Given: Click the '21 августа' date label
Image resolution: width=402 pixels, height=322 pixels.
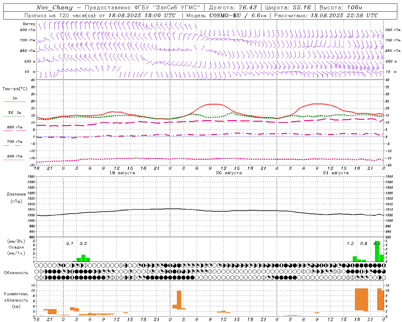Looking at the screenshot, I should point(336,173).
